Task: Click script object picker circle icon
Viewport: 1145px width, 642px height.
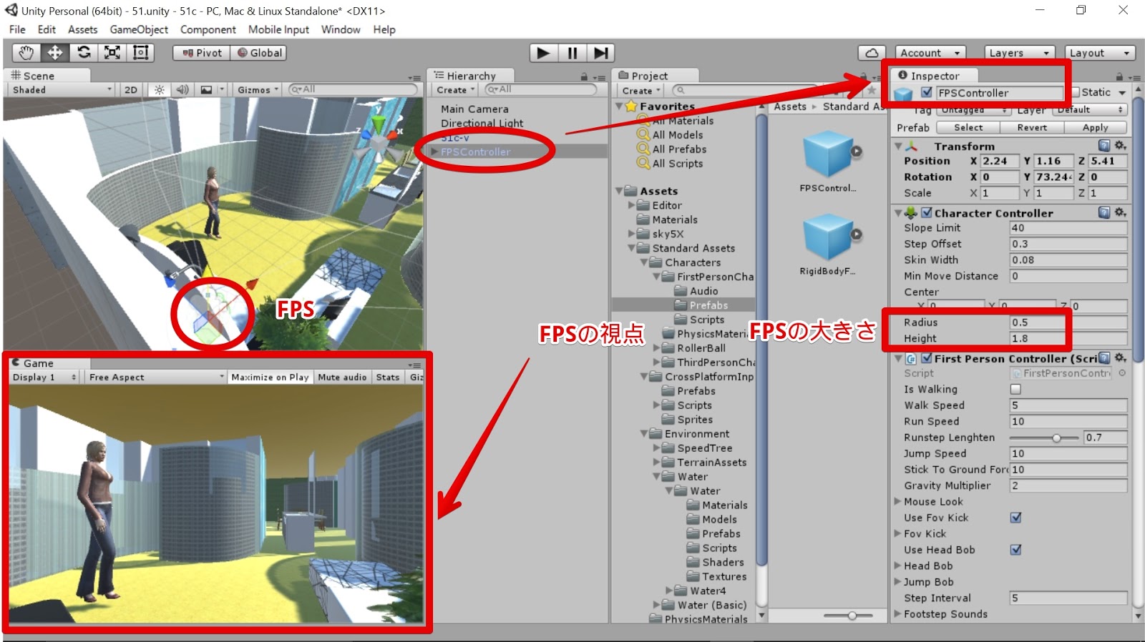Action: 1122,373
